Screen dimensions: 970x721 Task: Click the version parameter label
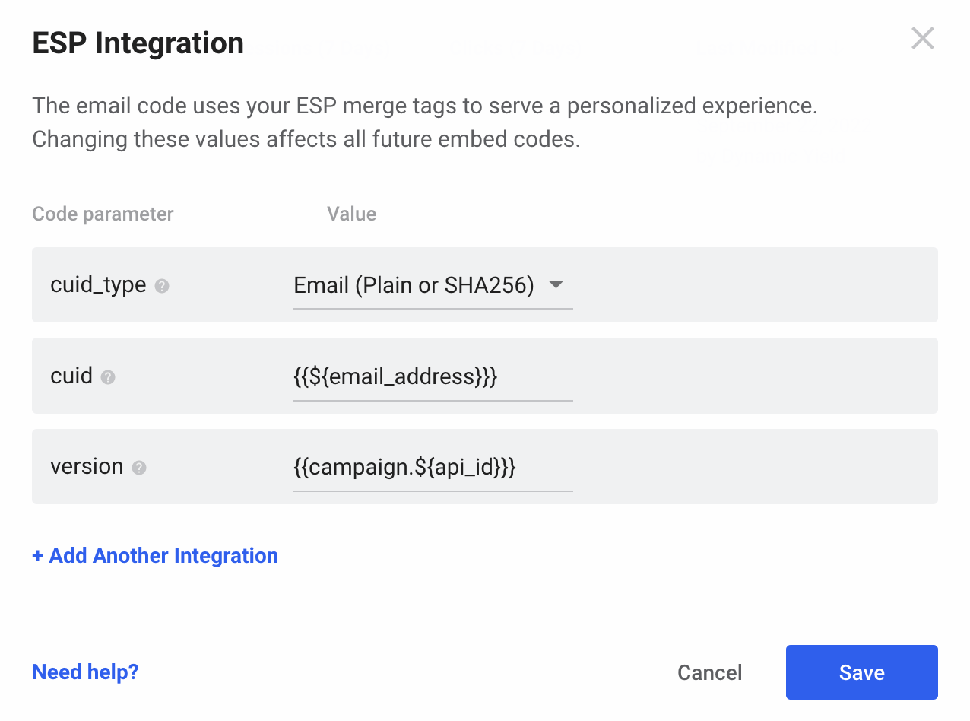tap(87, 467)
